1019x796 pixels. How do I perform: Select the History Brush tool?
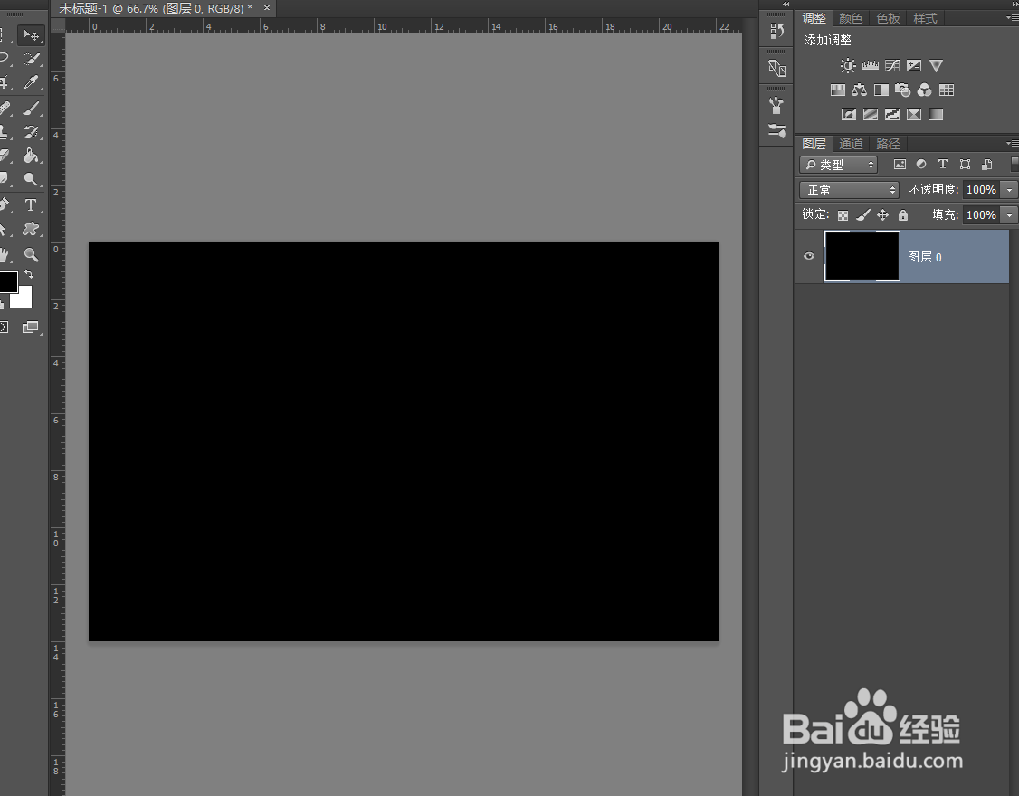31,132
